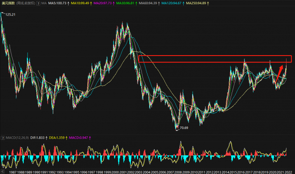Image resolution: width=295 pixels, height=174 pixels.
Task: Click the 2022 year label on the time axis
Action: 288,172
